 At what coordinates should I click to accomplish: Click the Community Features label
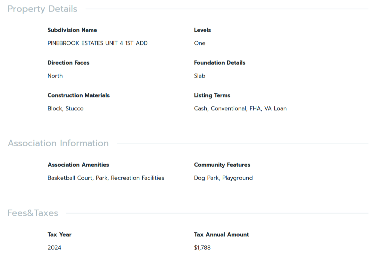(222, 165)
